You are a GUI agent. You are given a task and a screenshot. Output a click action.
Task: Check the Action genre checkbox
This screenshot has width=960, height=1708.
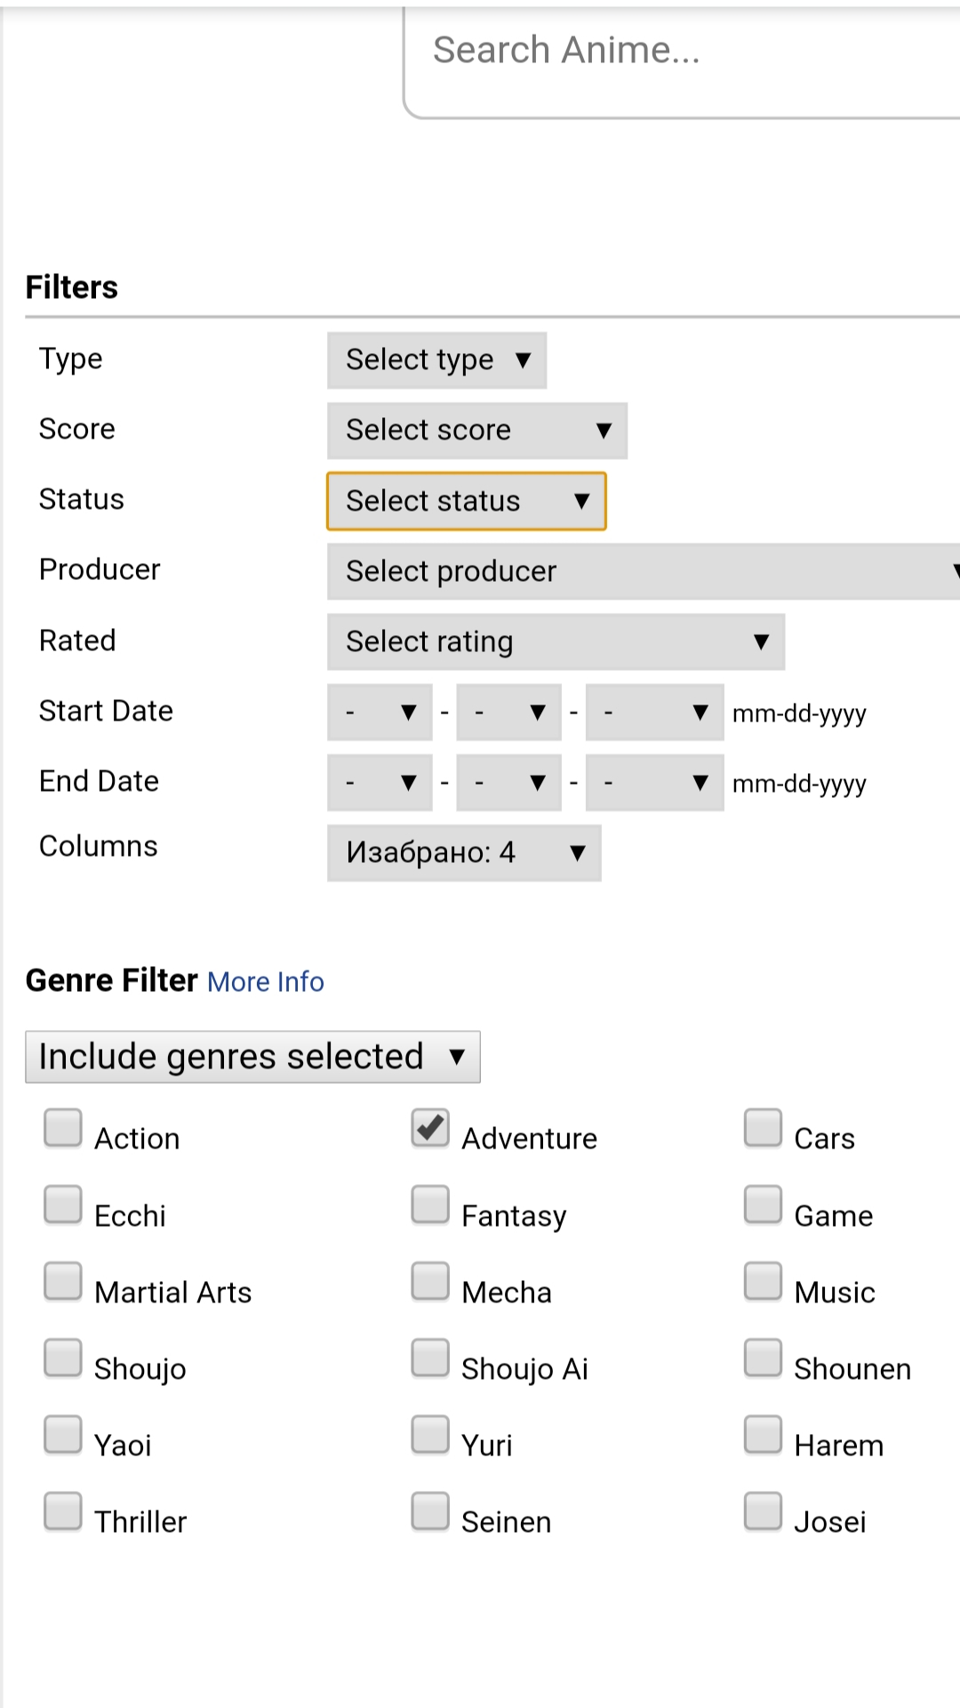[x=63, y=1128]
